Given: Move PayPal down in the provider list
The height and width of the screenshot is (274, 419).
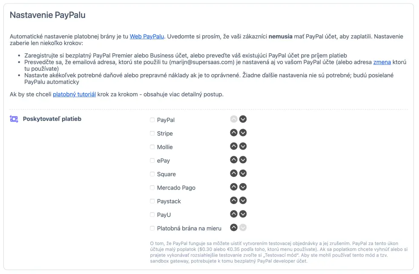Looking at the screenshot, I should [243, 119].
